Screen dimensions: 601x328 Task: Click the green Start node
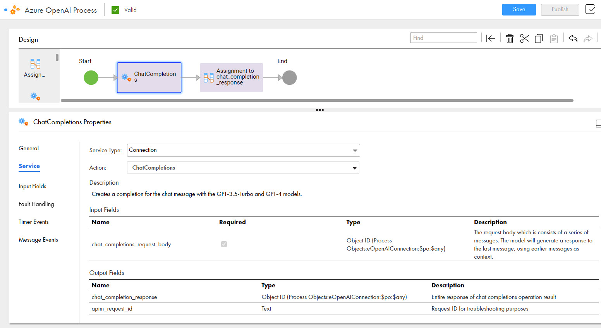coord(91,77)
